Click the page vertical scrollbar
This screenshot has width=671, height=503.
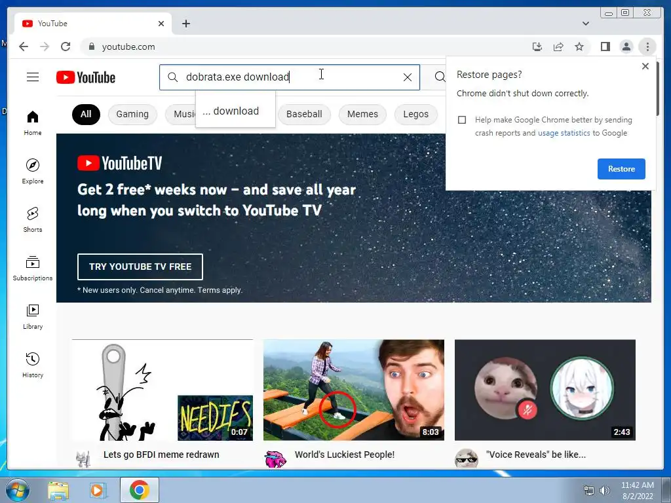[x=658, y=88]
